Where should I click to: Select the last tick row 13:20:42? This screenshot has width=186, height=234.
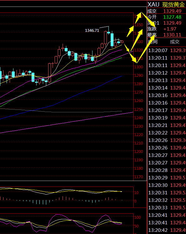click(x=167, y=230)
